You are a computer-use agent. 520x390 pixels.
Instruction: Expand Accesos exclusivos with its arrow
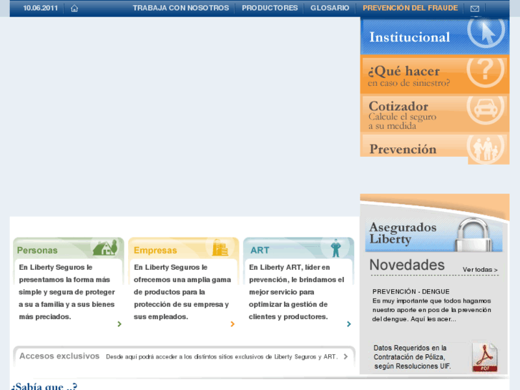(346, 356)
